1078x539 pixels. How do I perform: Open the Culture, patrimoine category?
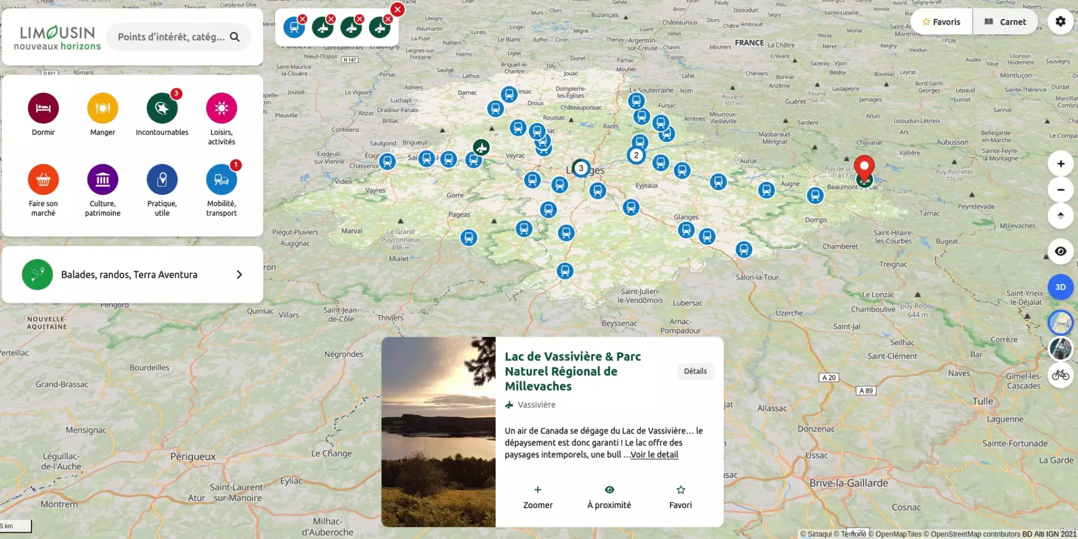coord(103,180)
